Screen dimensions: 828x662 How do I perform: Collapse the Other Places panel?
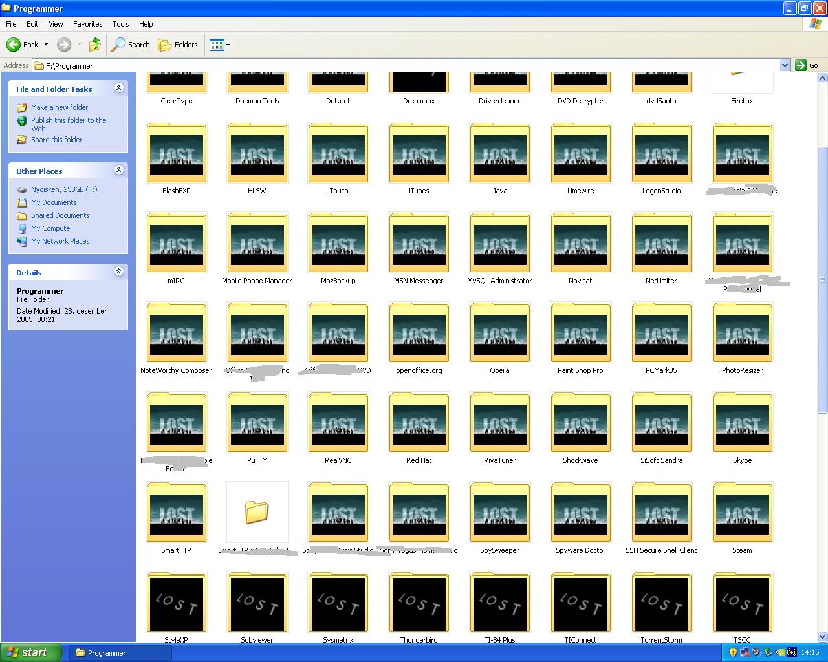click(118, 170)
